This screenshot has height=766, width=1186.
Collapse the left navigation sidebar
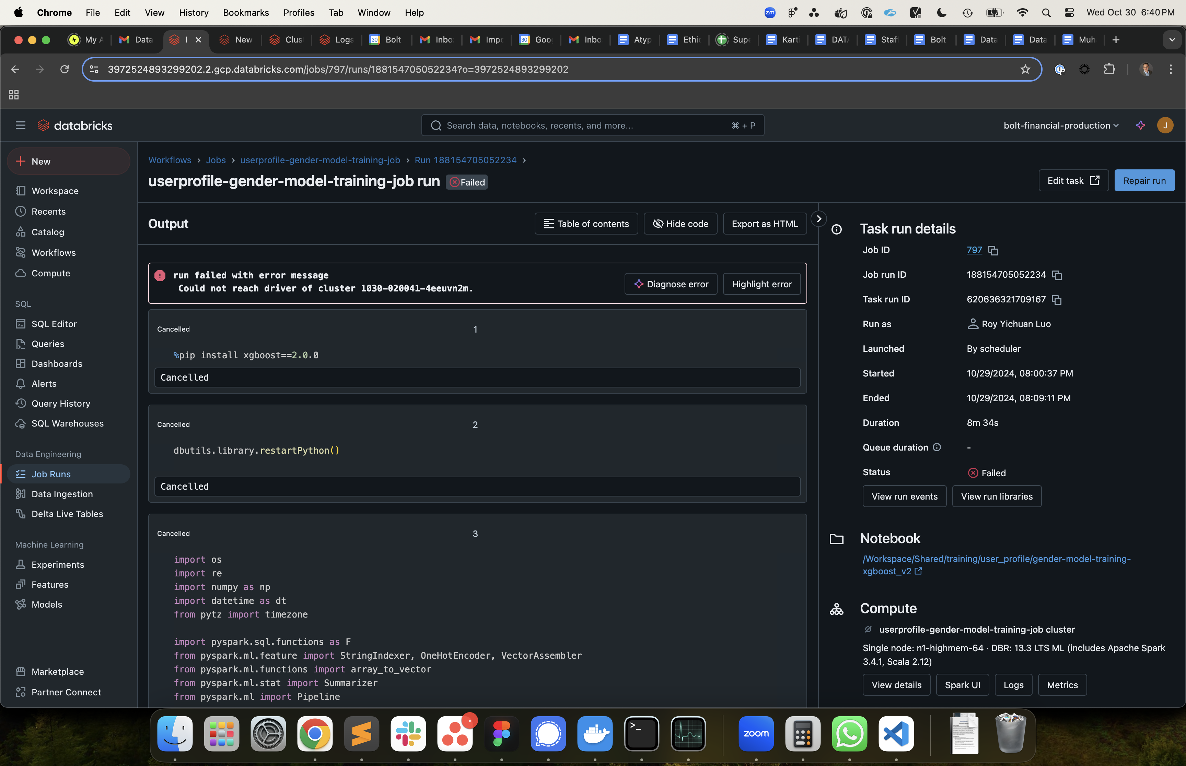[x=20, y=125]
